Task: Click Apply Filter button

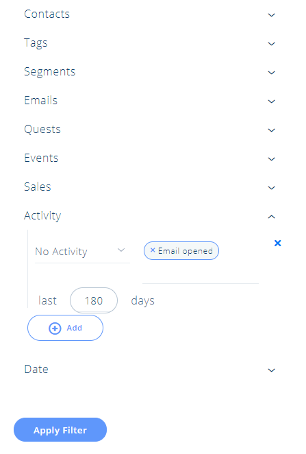Action: point(60,430)
